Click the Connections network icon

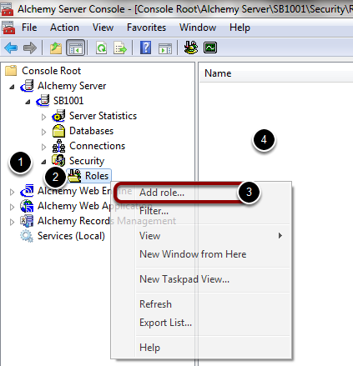[58, 146]
